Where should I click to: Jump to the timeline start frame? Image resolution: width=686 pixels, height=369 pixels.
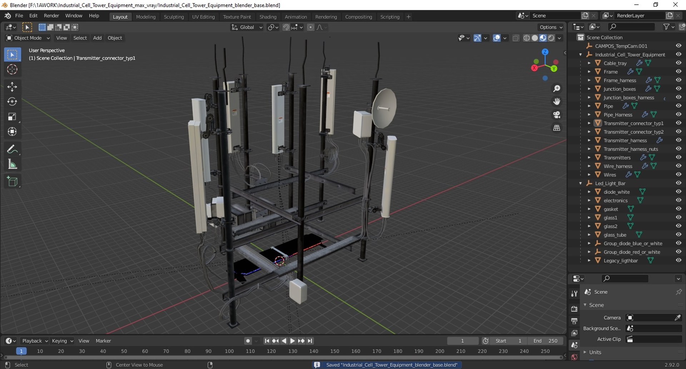tap(267, 341)
